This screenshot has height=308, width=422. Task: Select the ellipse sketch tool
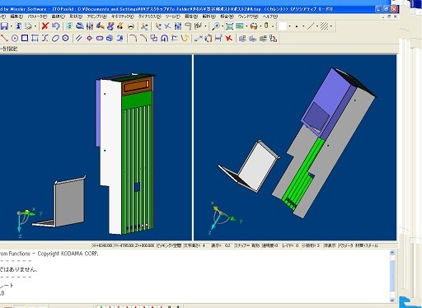click(55, 38)
